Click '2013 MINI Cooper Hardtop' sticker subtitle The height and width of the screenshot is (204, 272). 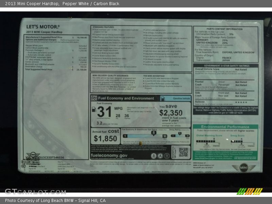(x=44, y=32)
